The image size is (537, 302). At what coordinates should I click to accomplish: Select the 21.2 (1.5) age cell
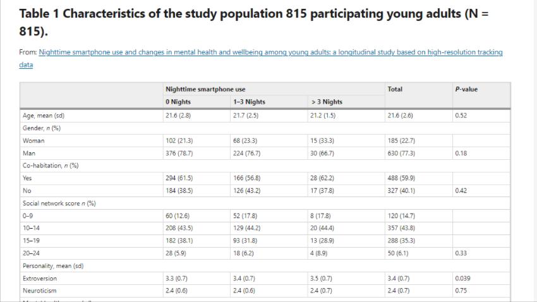click(324, 116)
